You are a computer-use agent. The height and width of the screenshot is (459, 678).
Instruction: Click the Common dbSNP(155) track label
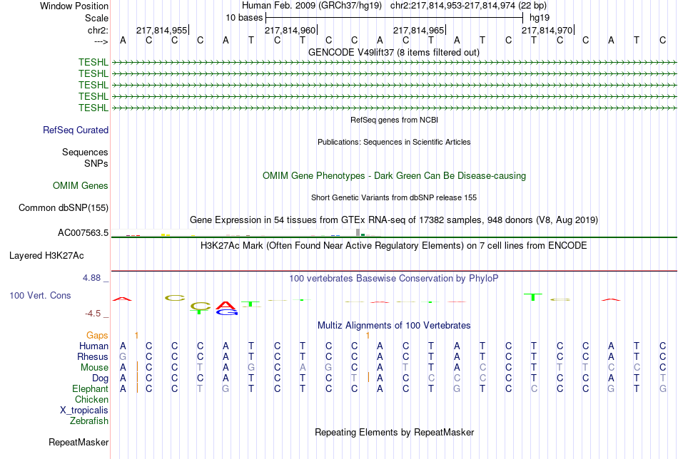click(x=64, y=207)
